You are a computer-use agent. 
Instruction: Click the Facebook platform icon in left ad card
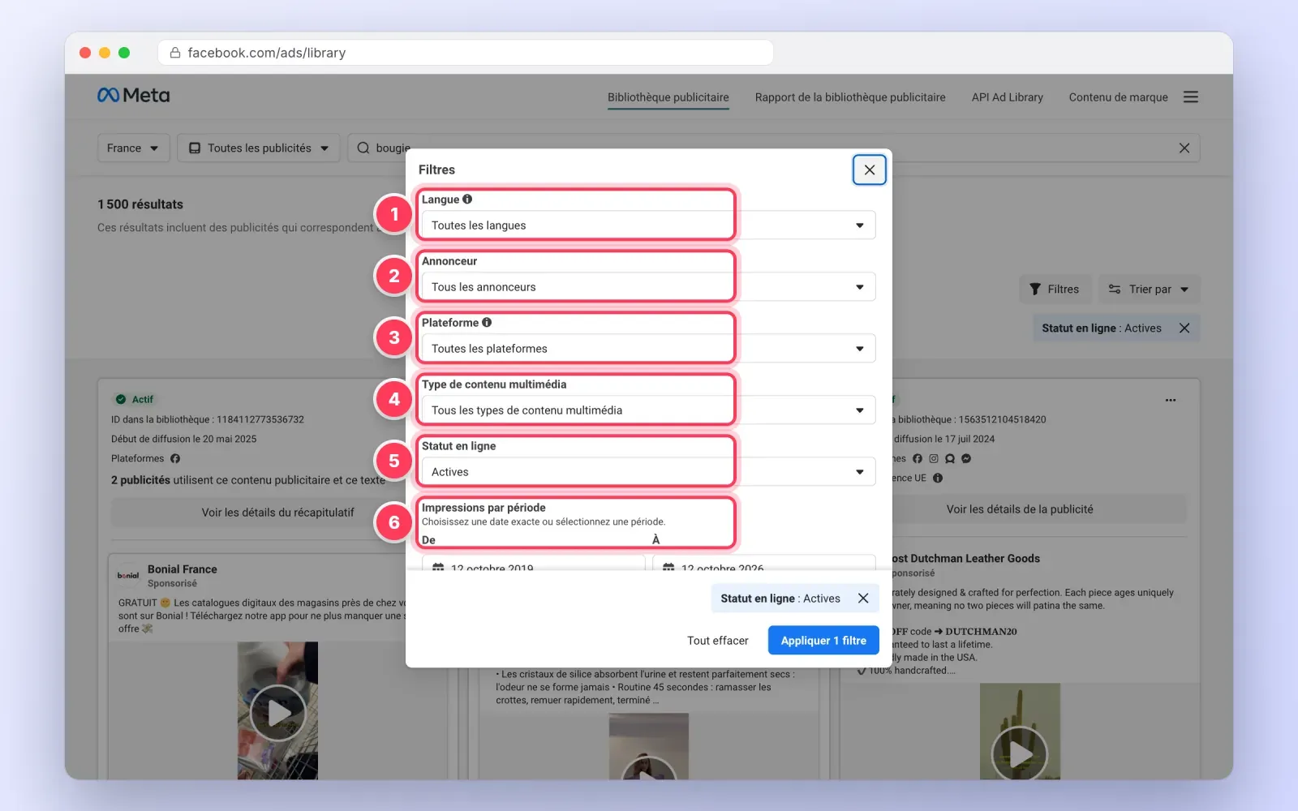[175, 459]
